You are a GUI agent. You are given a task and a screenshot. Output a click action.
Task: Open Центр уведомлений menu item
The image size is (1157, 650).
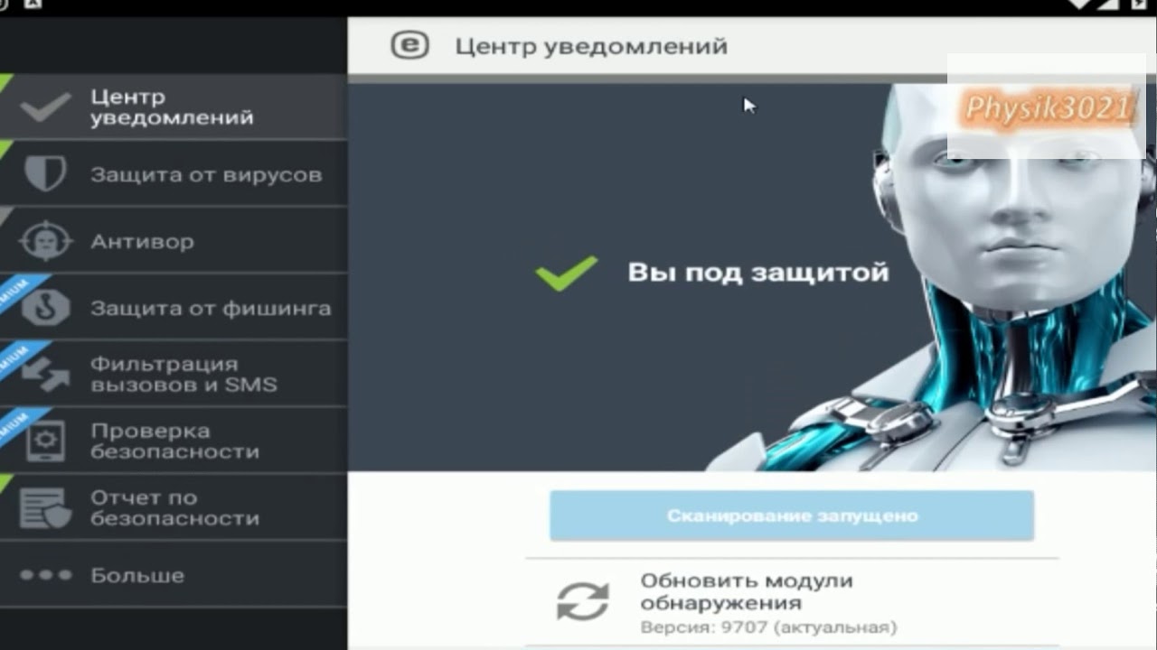point(173,107)
